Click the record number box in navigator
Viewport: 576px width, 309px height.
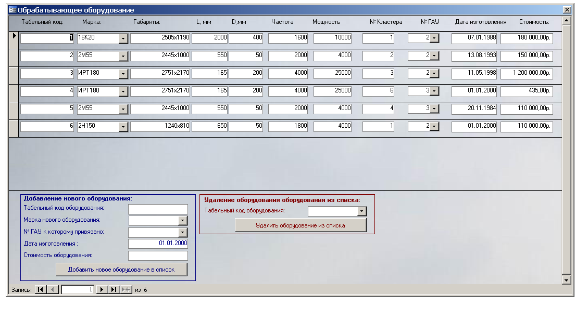coord(78,290)
